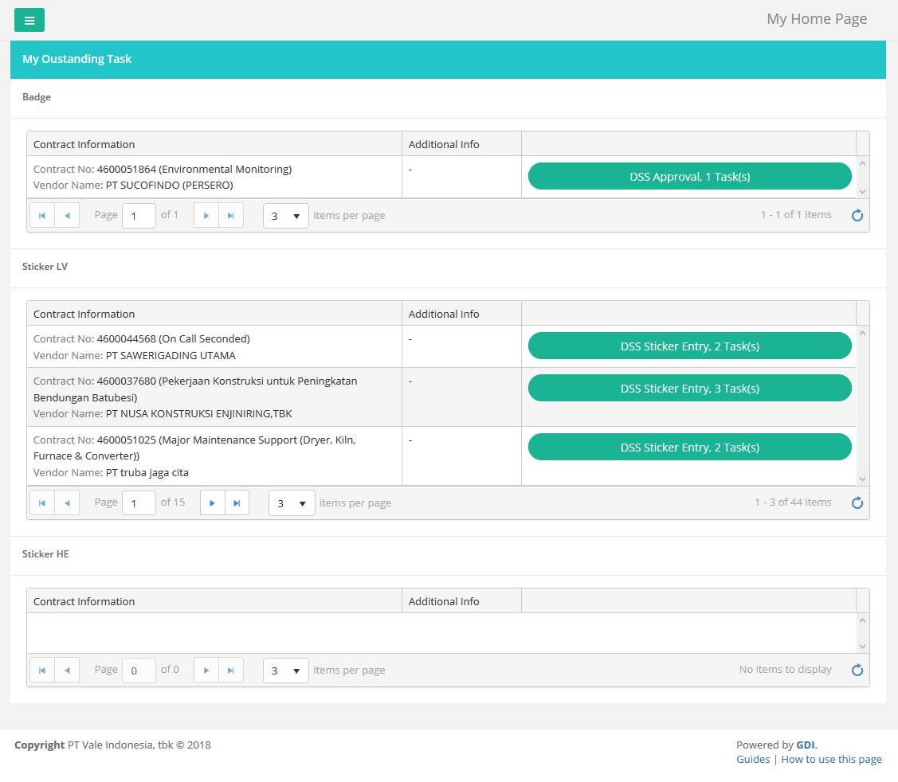898x782 pixels.
Task: Refresh the Sticker HE grid
Action: click(x=857, y=671)
